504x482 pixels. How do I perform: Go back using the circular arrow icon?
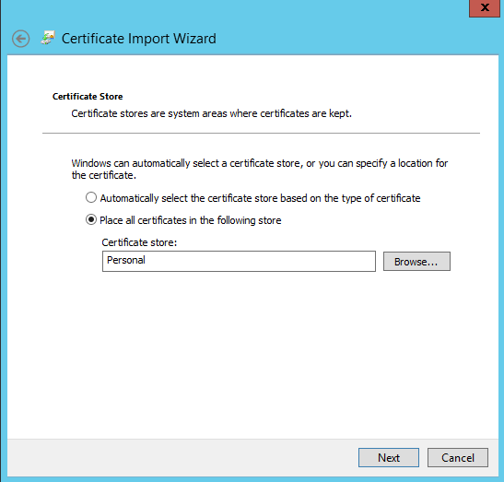pyautogui.click(x=21, y=39)
